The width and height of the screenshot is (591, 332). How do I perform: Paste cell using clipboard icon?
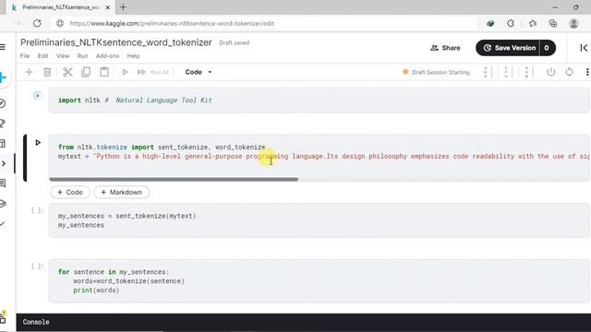pyautogui.click(x=104, y=72)
